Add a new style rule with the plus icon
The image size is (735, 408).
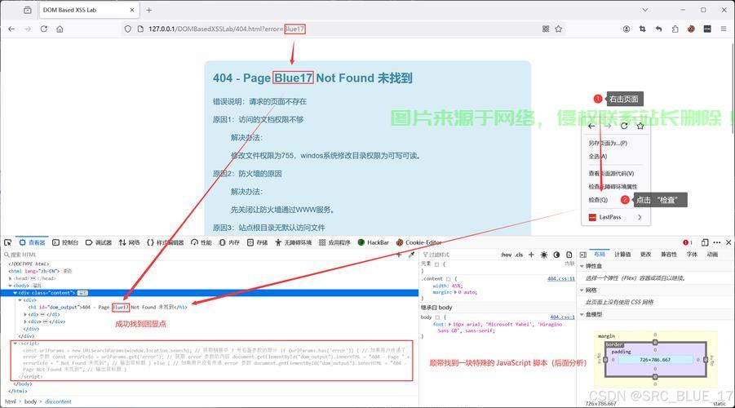click(x=532, y=255)
